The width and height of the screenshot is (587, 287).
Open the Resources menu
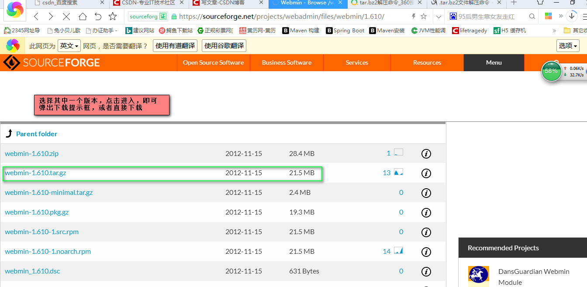coord(427,62)
